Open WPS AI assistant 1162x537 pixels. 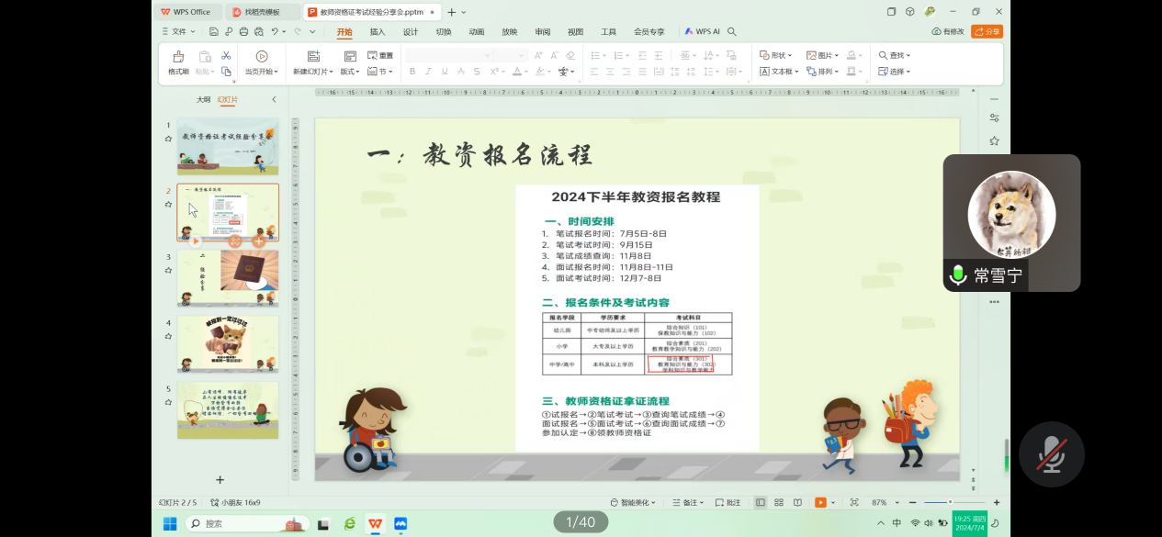point(702,31)
